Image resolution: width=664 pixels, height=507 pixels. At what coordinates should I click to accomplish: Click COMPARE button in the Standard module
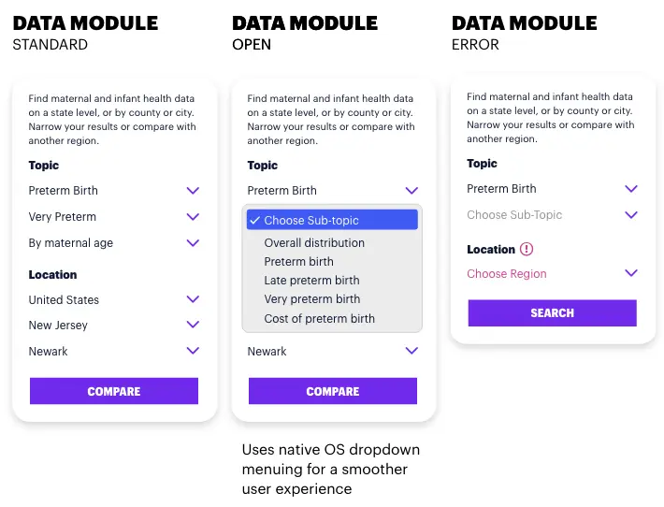pyautogui.click(x=114, y=391)
